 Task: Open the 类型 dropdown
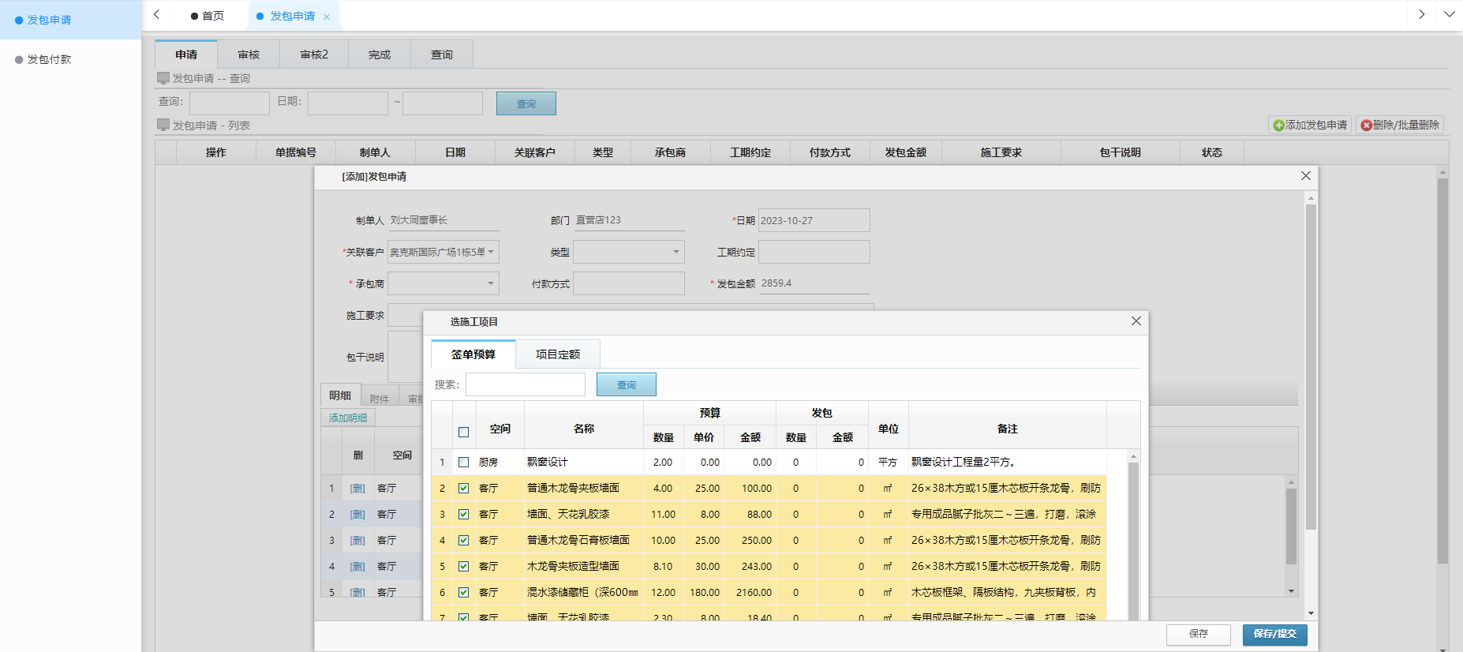pyautogui.click(x=628, y=252)
